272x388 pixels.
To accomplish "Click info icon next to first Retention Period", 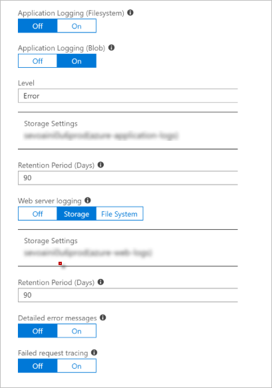I will (100, 165).
